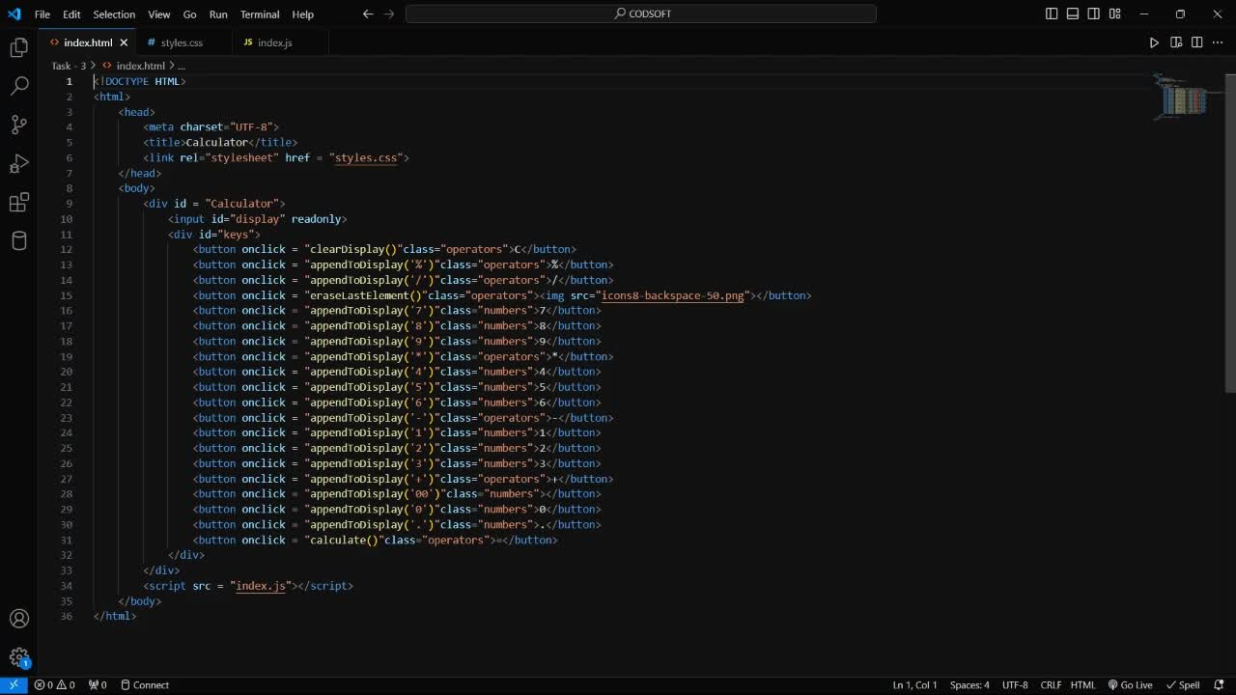Click the VS Code logo icon
Image resolution: width=1236 pixels, height=695 pixels.
(14, 14)
